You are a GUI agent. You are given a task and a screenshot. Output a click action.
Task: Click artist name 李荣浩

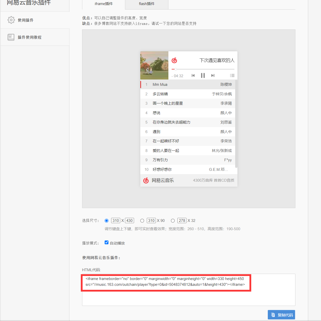226,141
